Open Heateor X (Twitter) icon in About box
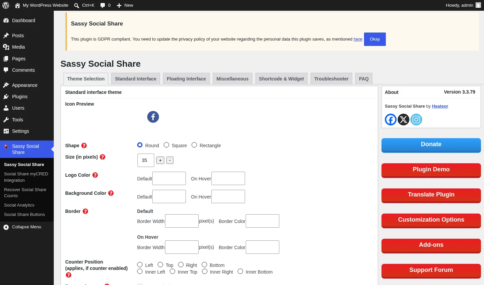 [403, 119]
